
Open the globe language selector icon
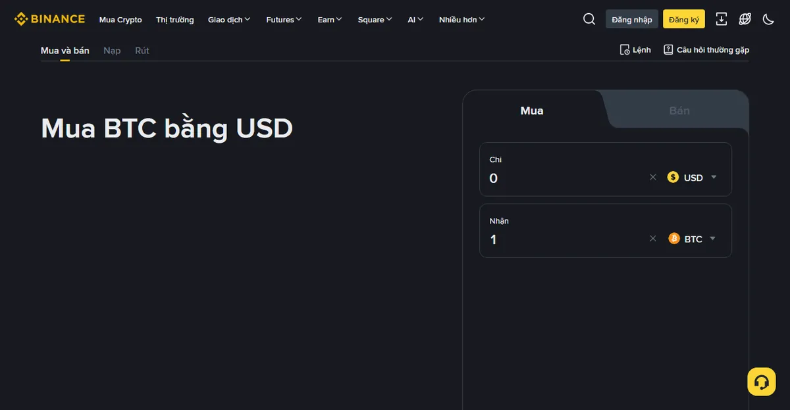(745, 19)
